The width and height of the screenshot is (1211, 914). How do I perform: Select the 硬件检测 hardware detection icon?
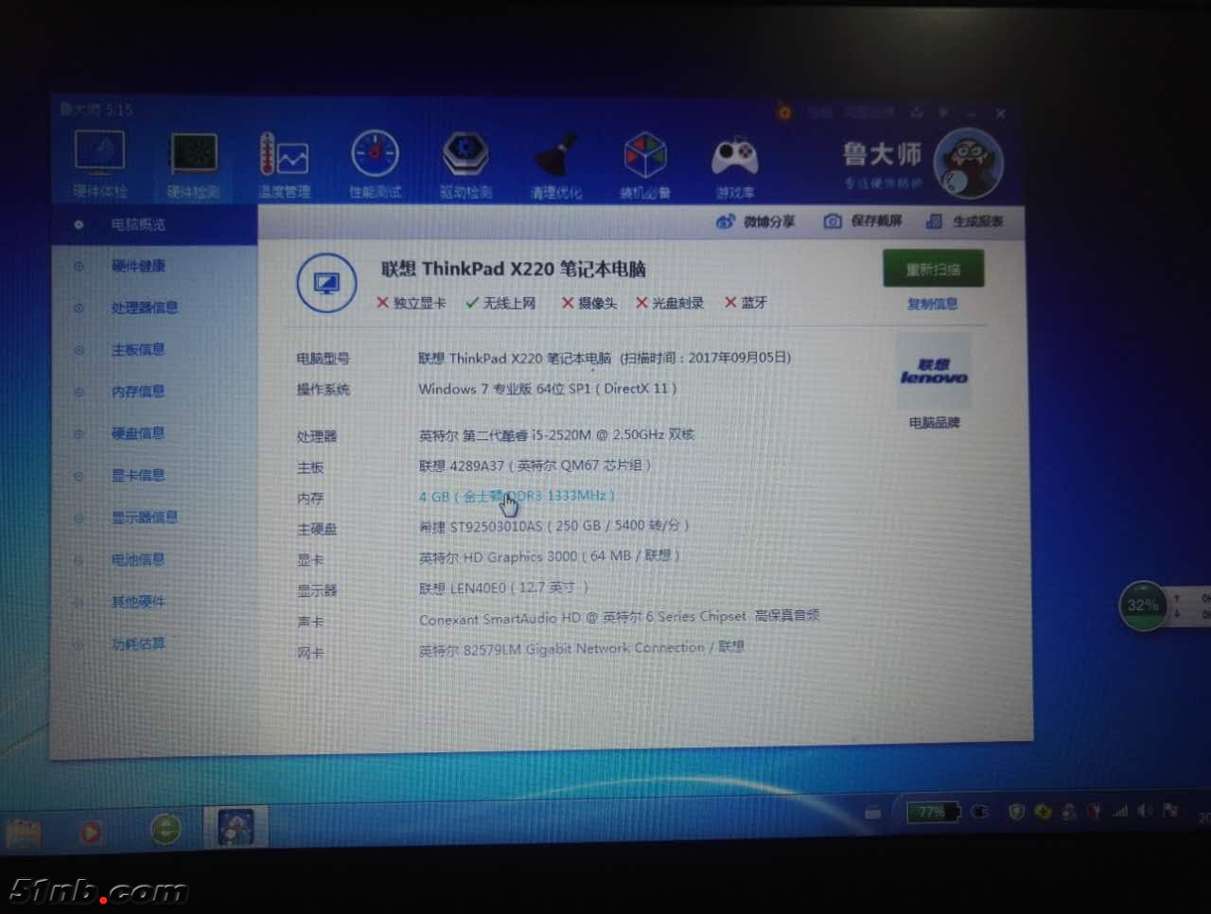[x=193, y=166]
